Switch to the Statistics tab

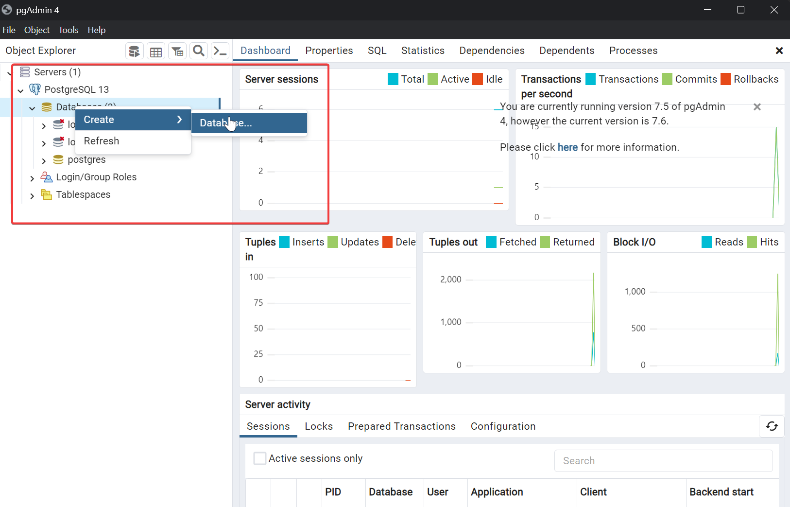point(422,51)
